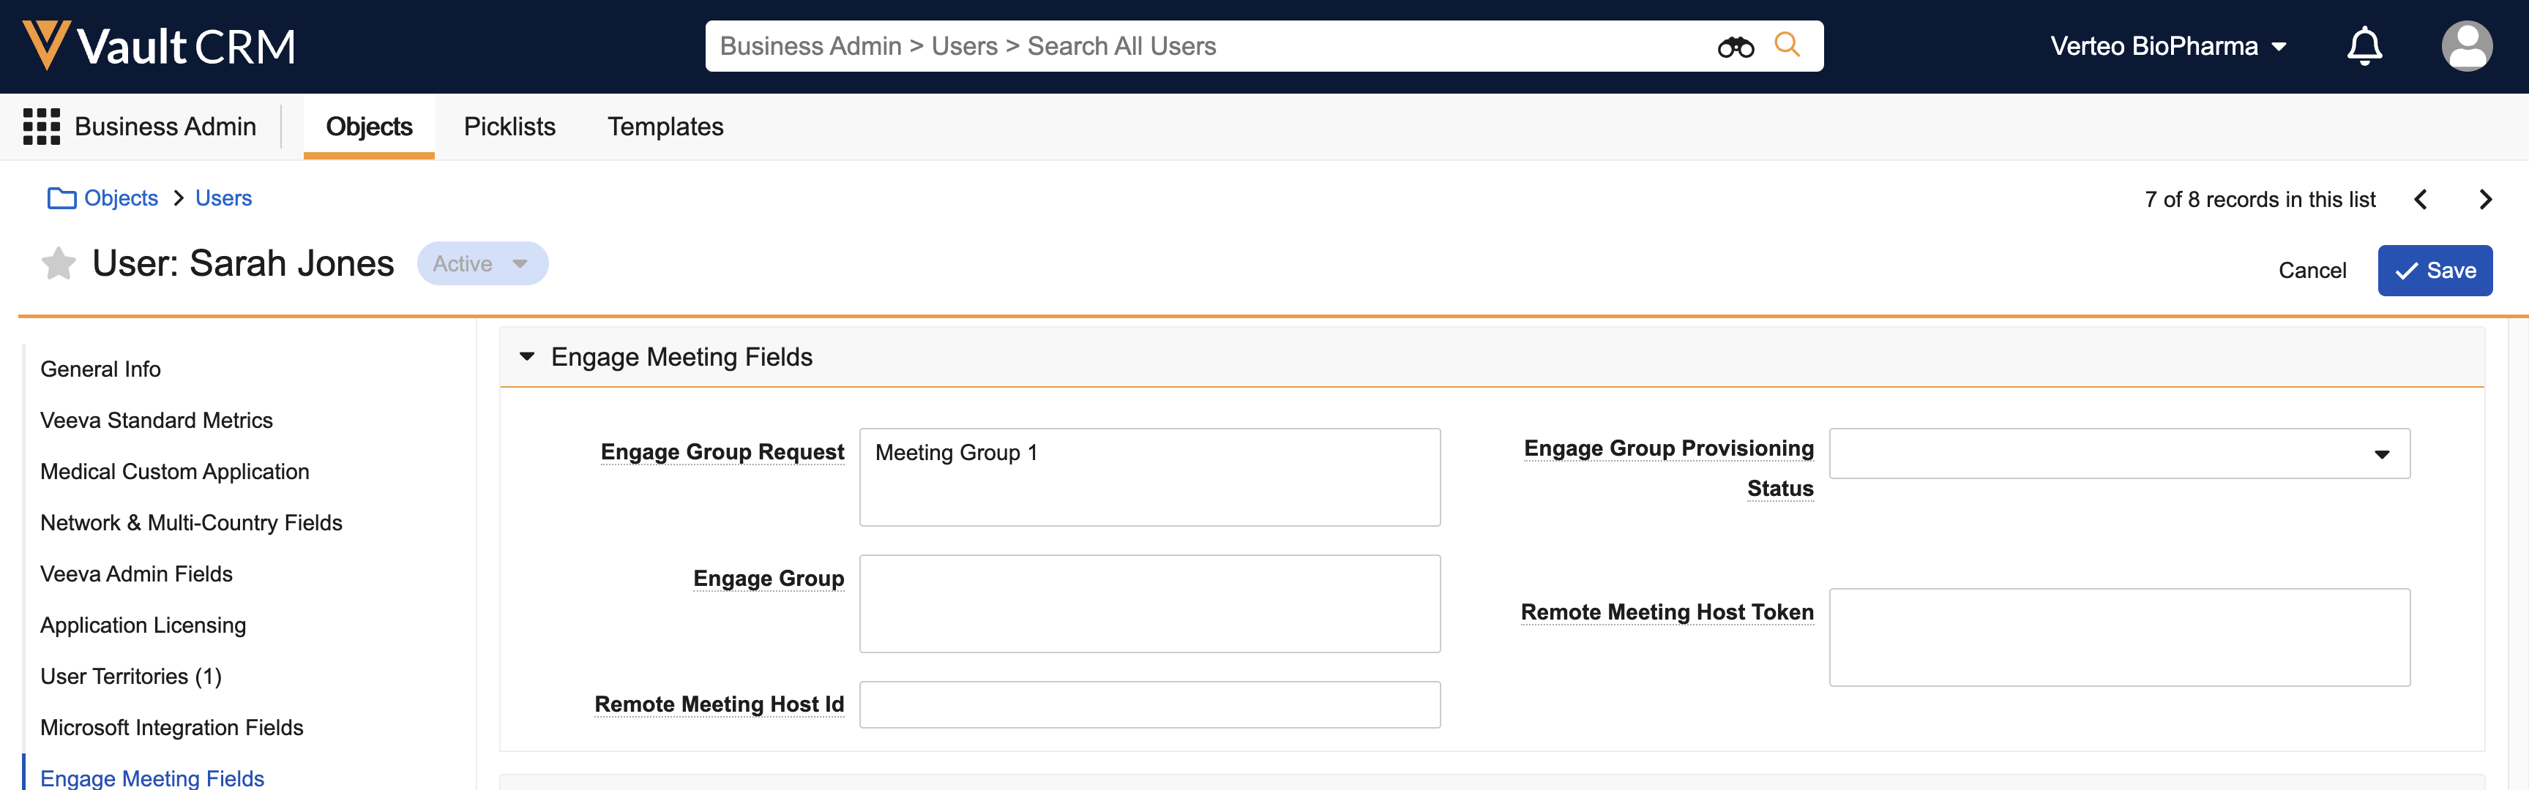Screen dimensions: 2529x790
Task: Click the Remote Meeting Host Id field
Action: click(x=1148, y=704)
